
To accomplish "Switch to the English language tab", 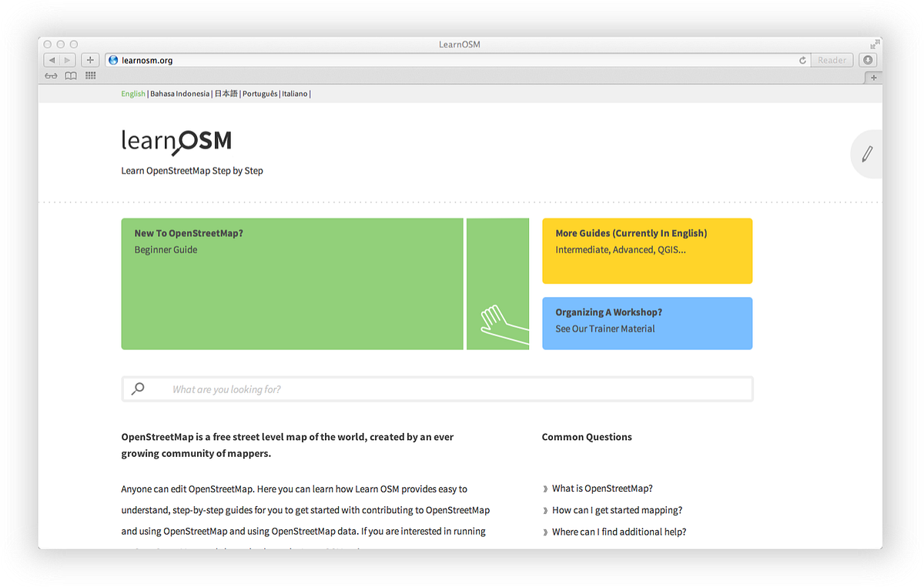I will (x=132, y=93).
